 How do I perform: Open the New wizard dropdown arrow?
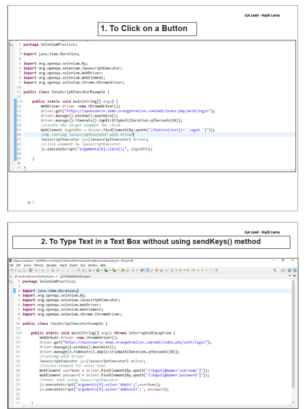click(x=16, y=270)
